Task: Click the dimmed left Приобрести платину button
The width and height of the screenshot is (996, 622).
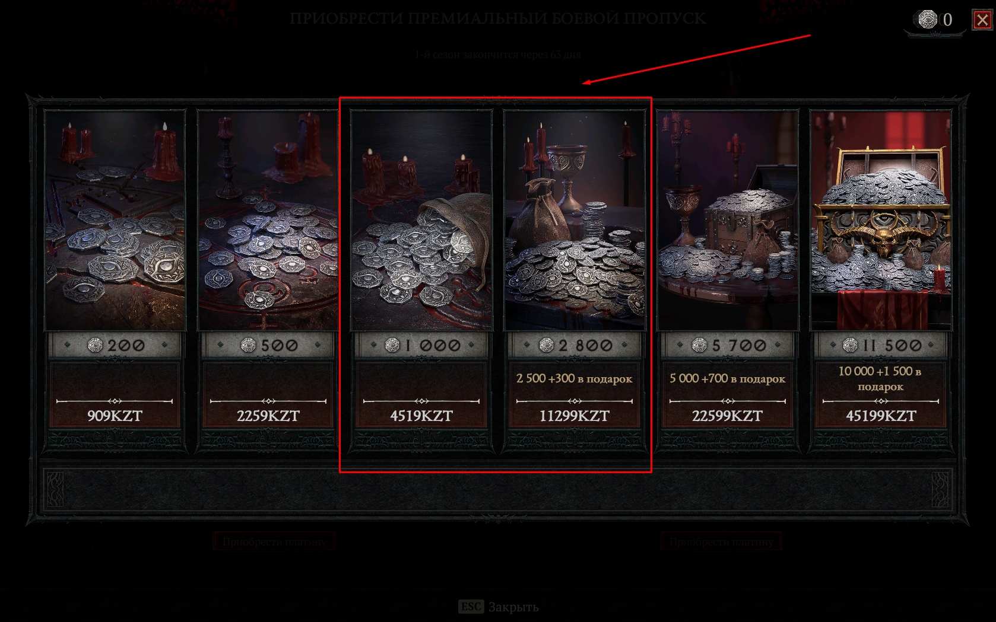Action: (x=274, y=541)
